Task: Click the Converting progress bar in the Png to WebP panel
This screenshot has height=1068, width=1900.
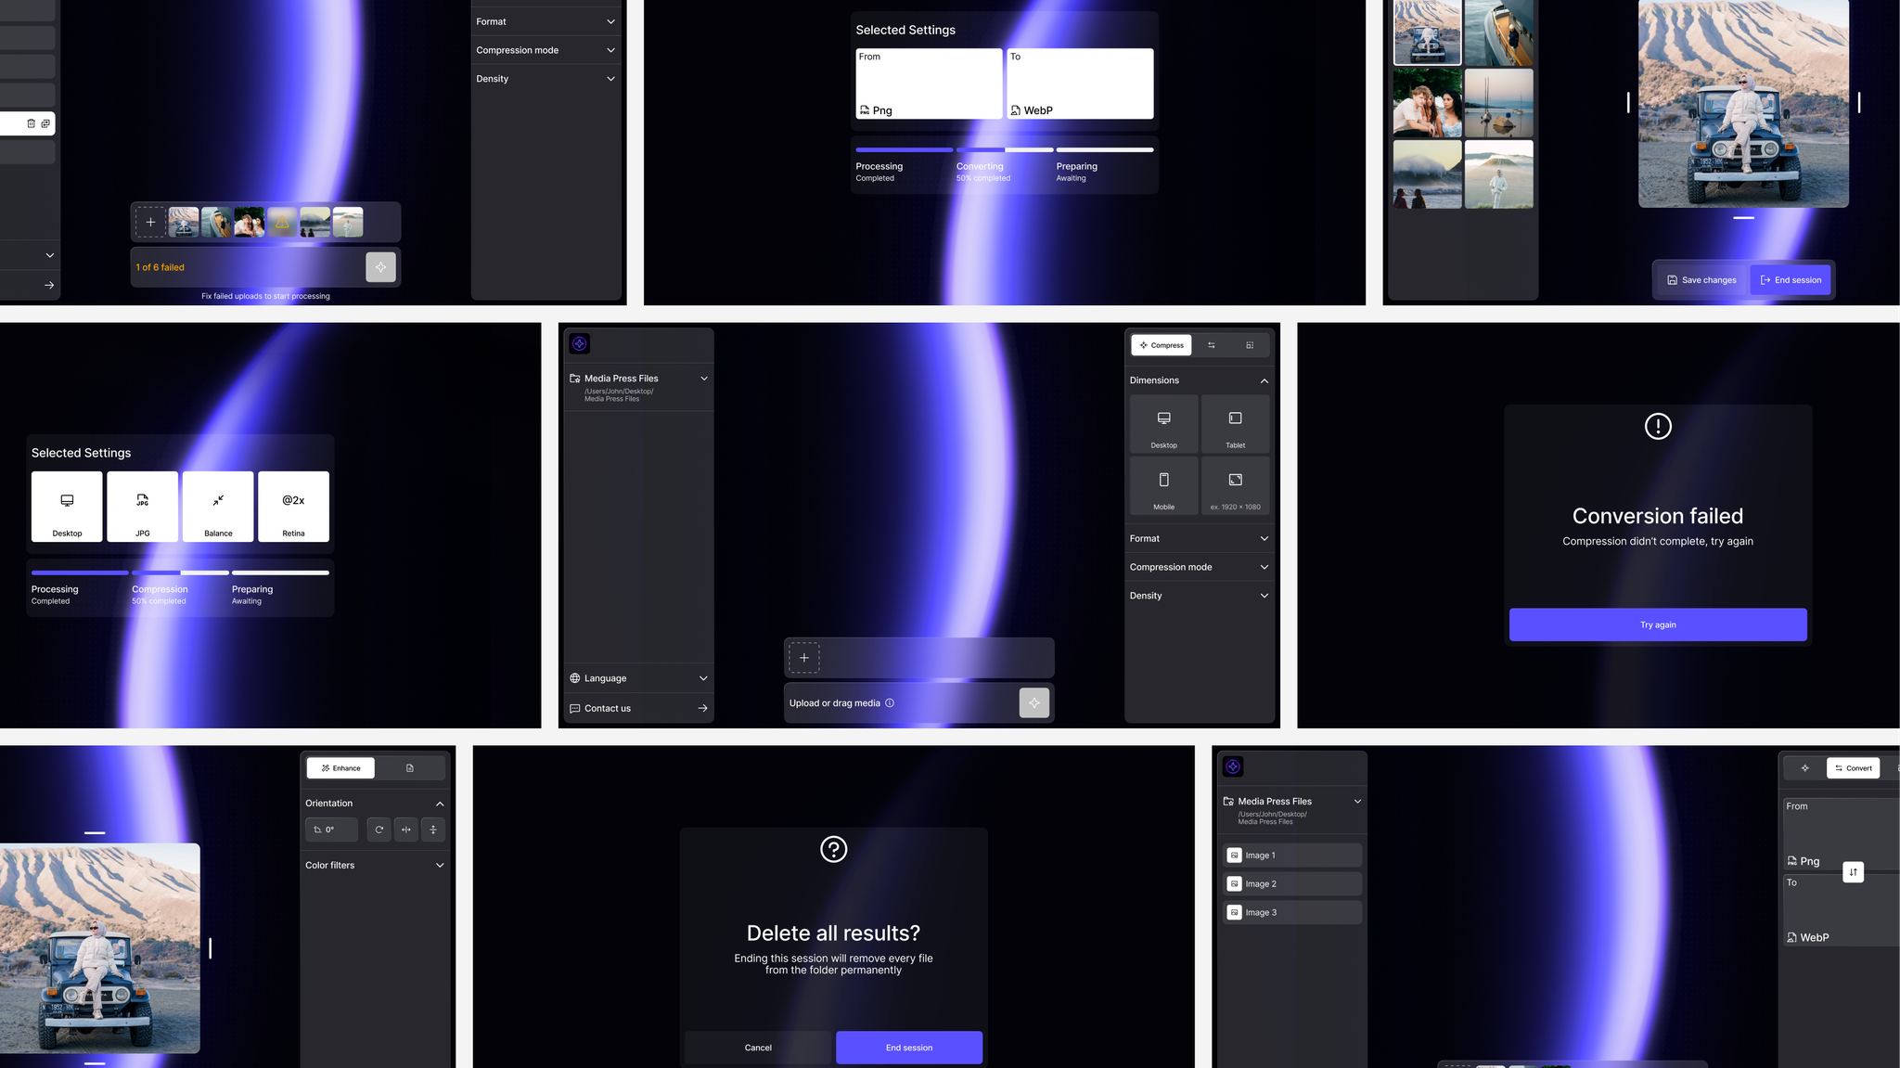Action: click(x=1005, y=149)
